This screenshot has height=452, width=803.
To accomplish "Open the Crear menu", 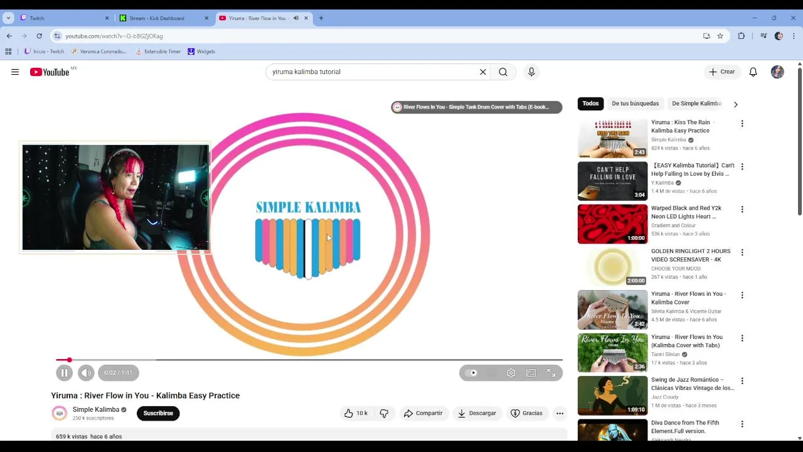I will coord(722,72).
